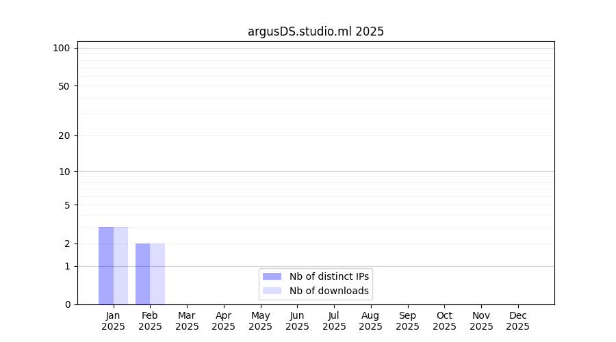The height and width of the screenshot is (342, 616).
Task: Click the Dec 2025 x-axis label
Action: click(x=517, y=321)
